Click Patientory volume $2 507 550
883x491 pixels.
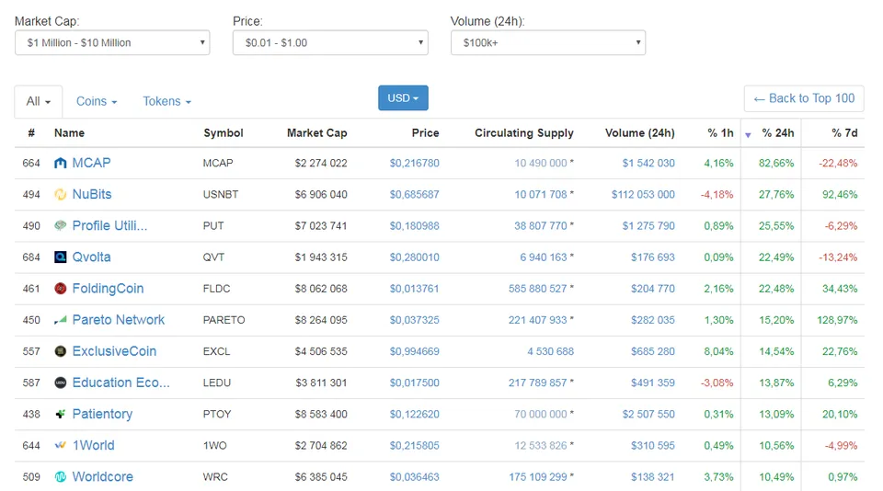pyautogui.click(x=648, y=415)
